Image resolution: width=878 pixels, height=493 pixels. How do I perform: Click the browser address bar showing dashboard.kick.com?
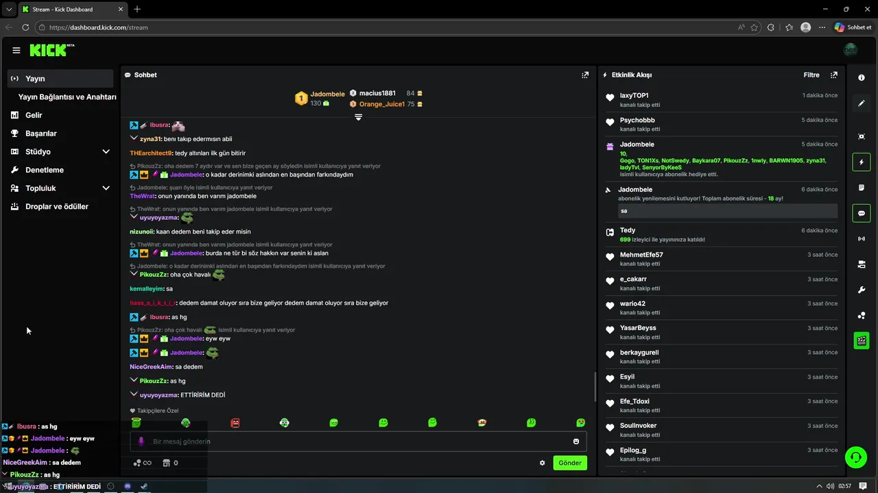click(x=384, y=27)
